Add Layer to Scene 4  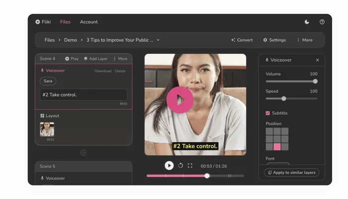(x=95, y=59)
